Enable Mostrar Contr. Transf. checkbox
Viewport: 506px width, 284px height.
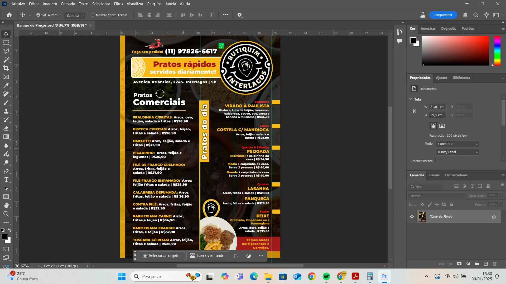tap(93, 15)
